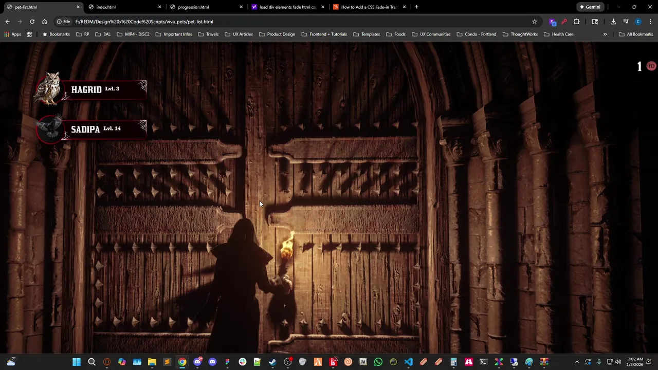Open the Frontend + Tutorials bookmark folder
658x370 pixels.
[324, 34]
